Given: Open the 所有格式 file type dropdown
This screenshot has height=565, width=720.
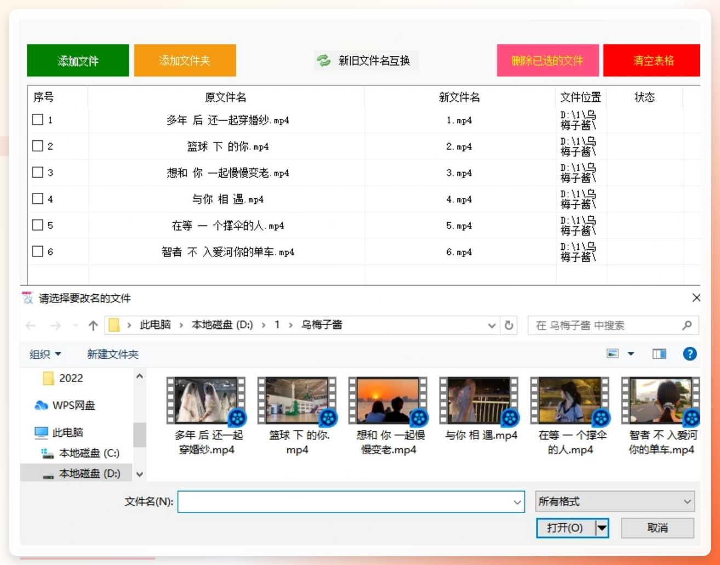Looking at the screenshot, I should coord(615,501).
